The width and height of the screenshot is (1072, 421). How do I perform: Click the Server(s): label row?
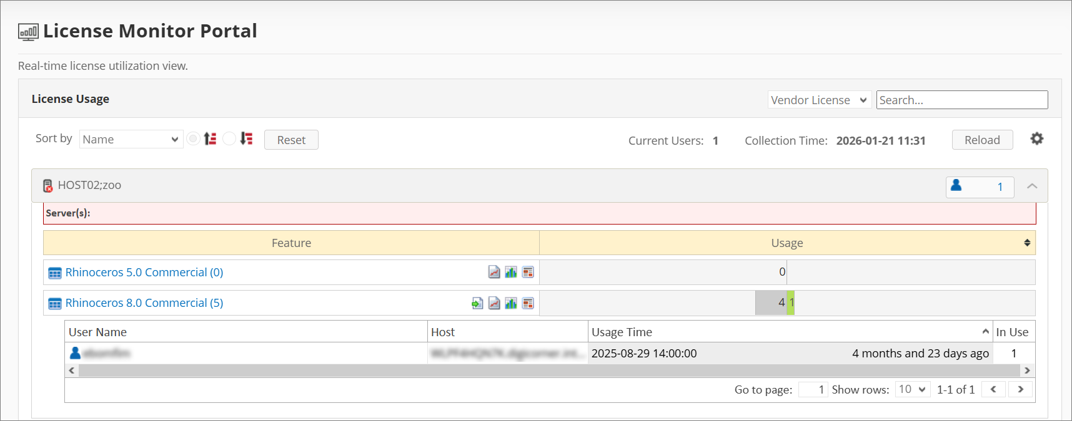click(x=540, y=213)
